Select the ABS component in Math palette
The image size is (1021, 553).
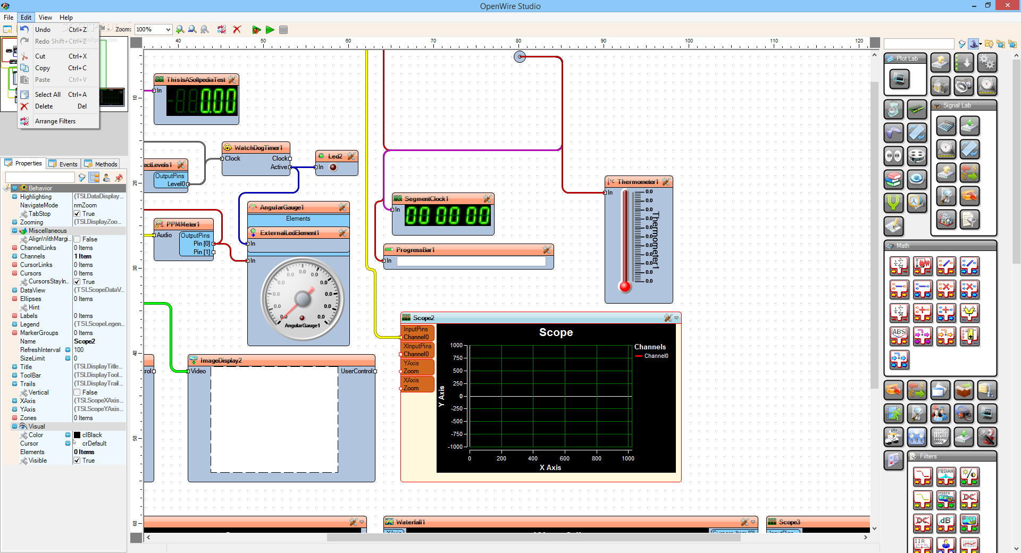click(899, 336)
